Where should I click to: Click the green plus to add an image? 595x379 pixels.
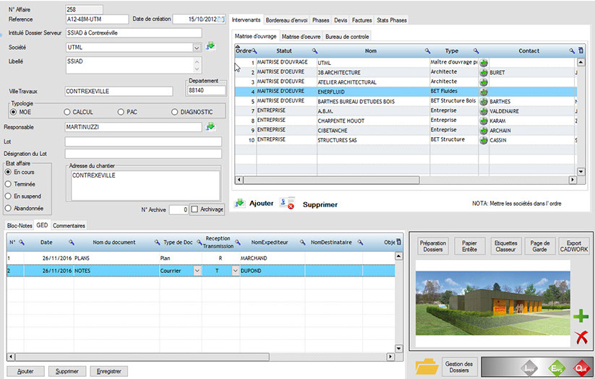(581, 316)
